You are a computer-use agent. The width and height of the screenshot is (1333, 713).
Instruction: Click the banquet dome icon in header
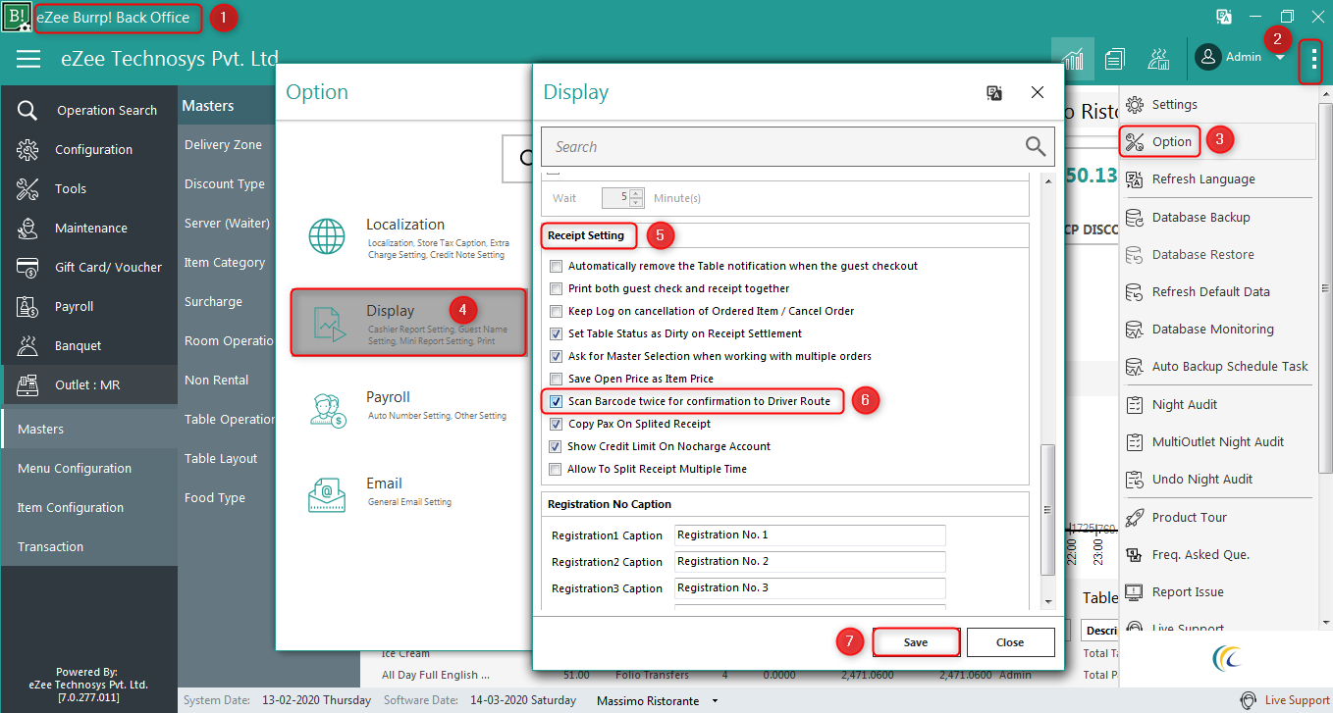point(1157,59)
